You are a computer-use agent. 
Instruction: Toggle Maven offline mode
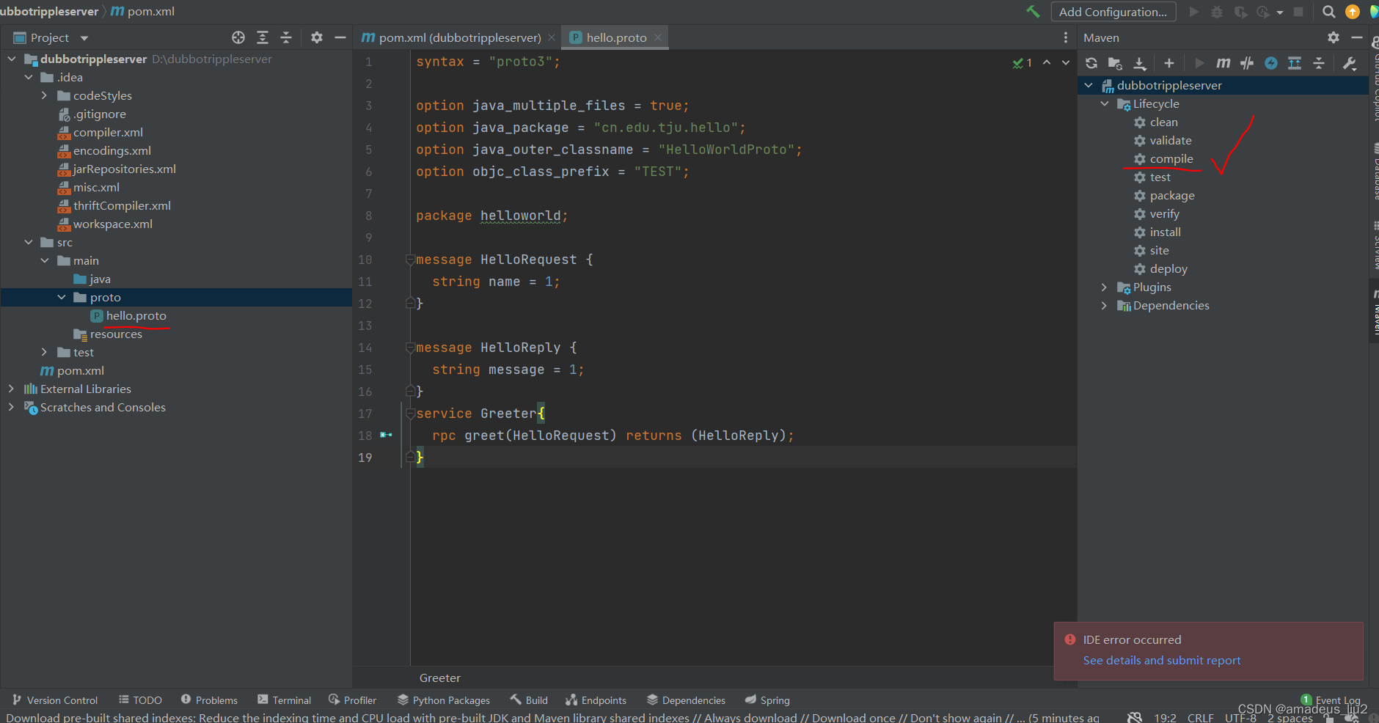point(1247,63)
